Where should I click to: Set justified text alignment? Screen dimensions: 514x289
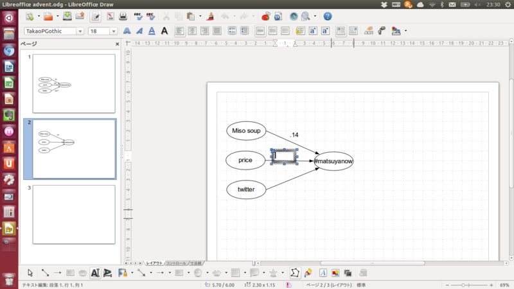pyautogui.click(x=217, y=31)
